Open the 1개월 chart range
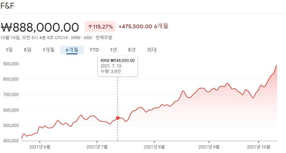Image resolution: width=286 pixels, height=153 pixels. [x=49, y=50]
